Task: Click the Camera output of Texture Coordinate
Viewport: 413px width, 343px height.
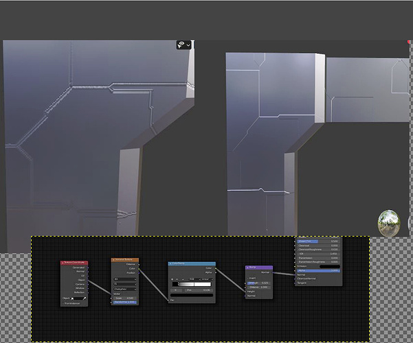Action: 80,284
